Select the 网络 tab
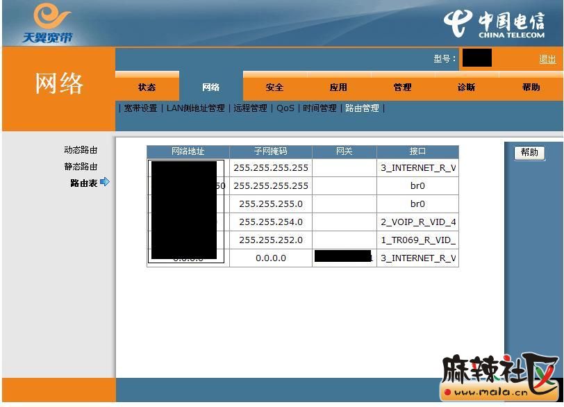Viewport: 564px width, 407px height. tap(211, 88)
